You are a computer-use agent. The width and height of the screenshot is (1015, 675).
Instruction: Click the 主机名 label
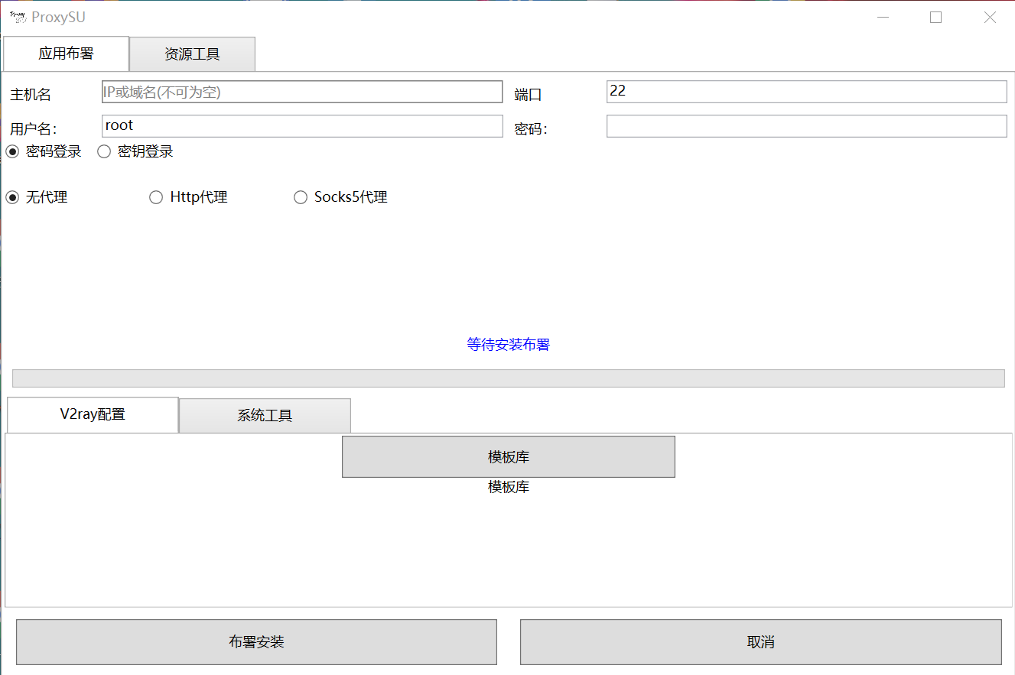pyautogui.click(x=31, y=95)
